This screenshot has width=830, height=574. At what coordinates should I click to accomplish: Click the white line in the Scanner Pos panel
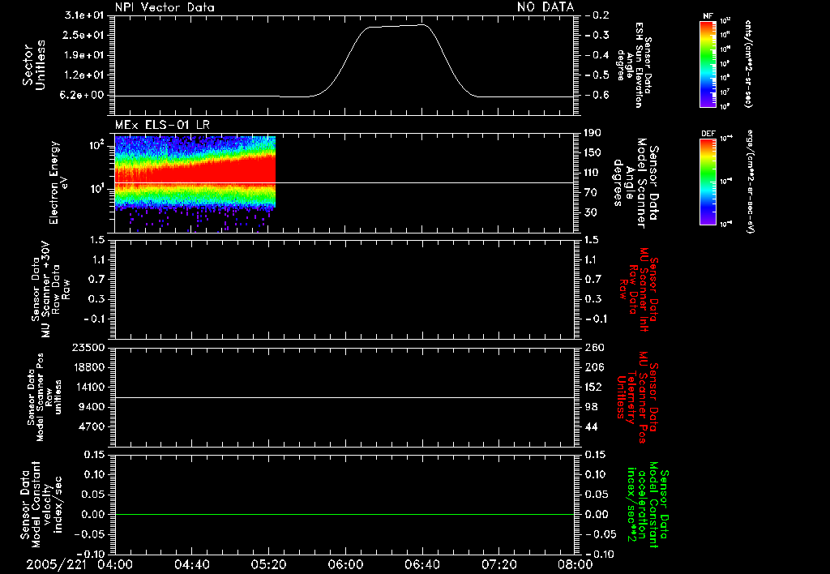344,398
